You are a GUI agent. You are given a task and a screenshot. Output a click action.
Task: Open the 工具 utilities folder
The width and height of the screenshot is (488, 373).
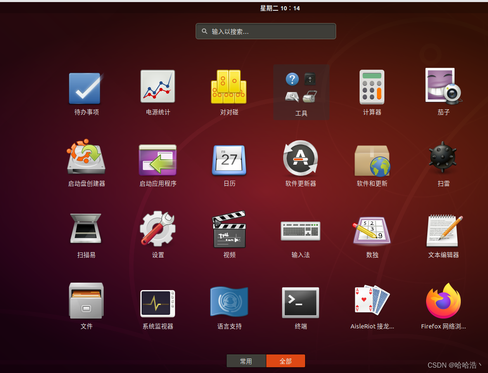click(x=301, y=92)
